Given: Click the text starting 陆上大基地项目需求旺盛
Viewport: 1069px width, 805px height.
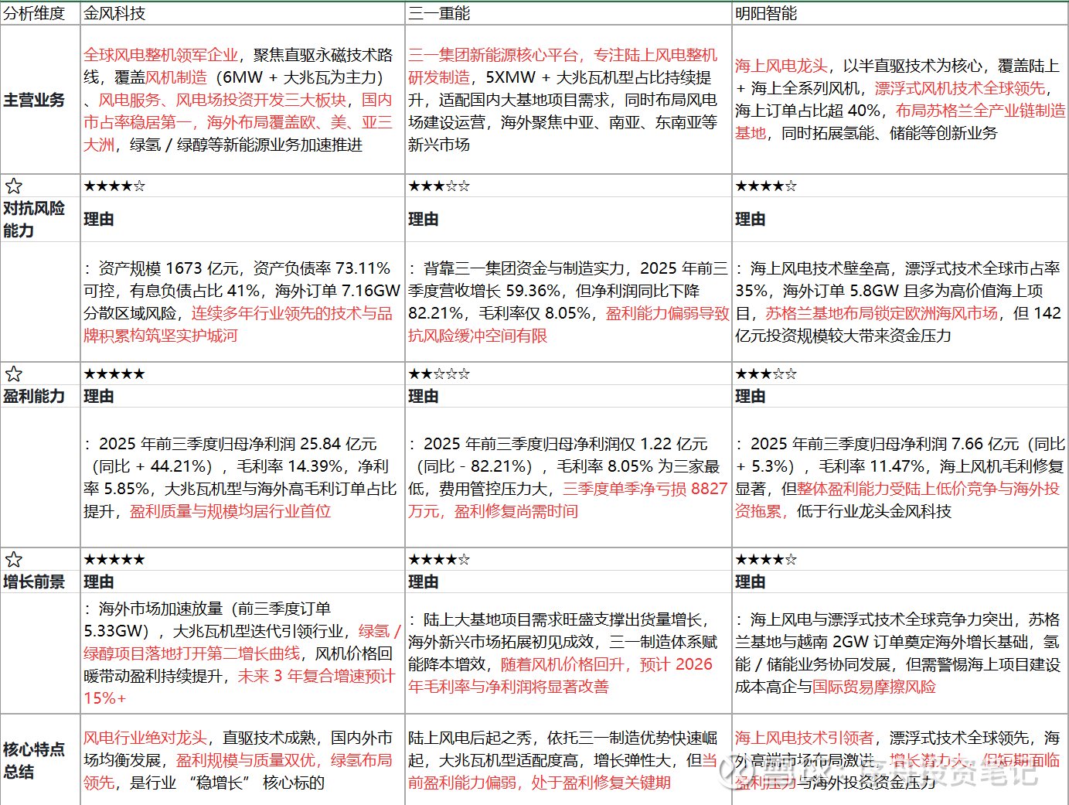Looking at the screenshot, I should [x=563, y=653].
